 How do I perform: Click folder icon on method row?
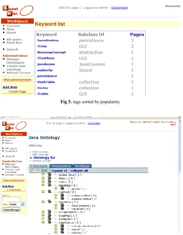click(43, 192)
